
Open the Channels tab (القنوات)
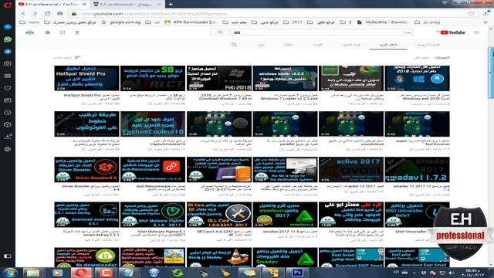[317, 45]
